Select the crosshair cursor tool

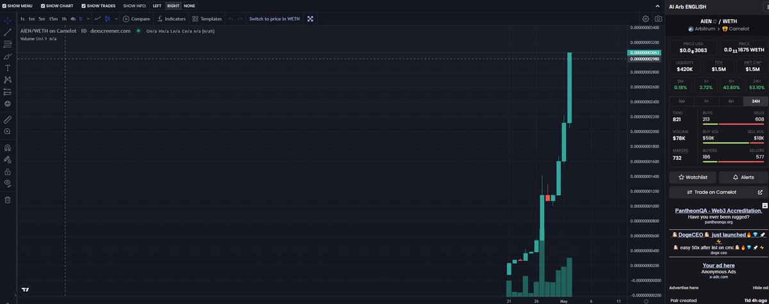point(8,20)
